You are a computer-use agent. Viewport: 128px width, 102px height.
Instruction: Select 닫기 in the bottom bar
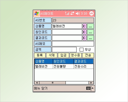(45, 88)
